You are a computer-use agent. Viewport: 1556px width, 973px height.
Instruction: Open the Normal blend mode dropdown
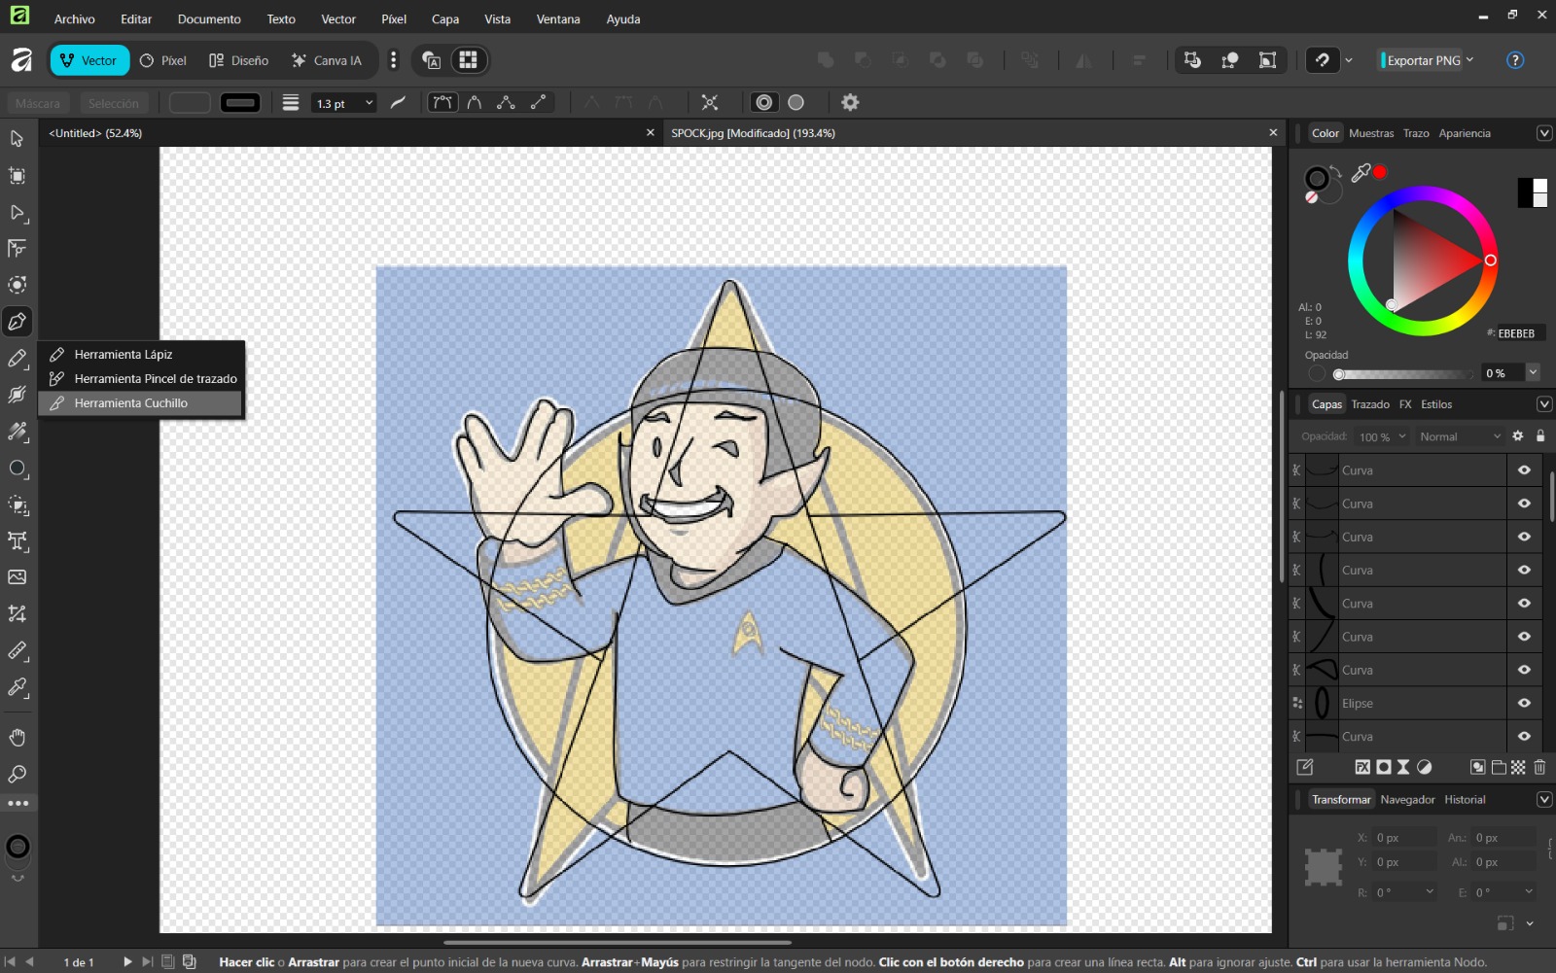click(1459, 436)
